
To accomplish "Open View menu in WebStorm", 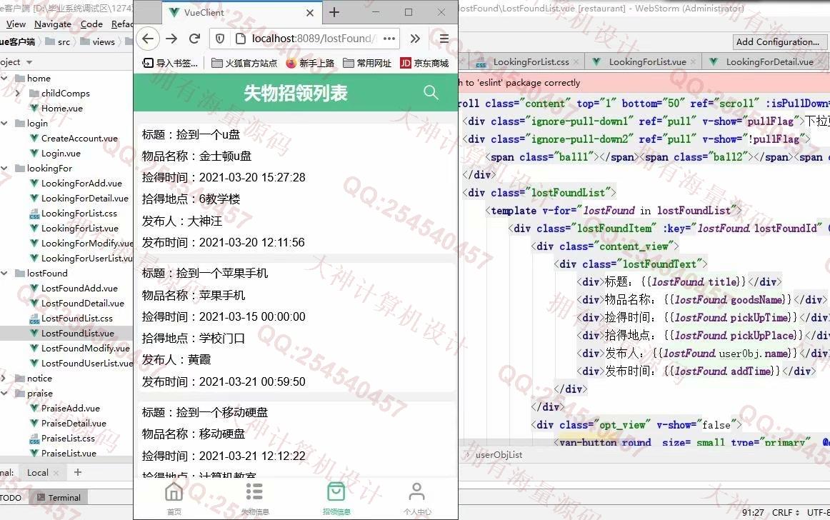I will (x=16, y=24).
